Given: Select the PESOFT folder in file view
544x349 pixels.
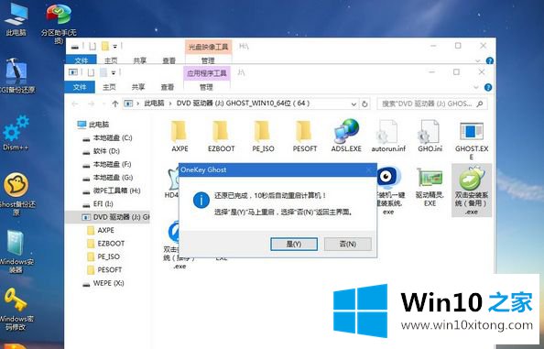Looking at the screenshot, I should coord(305,136).
